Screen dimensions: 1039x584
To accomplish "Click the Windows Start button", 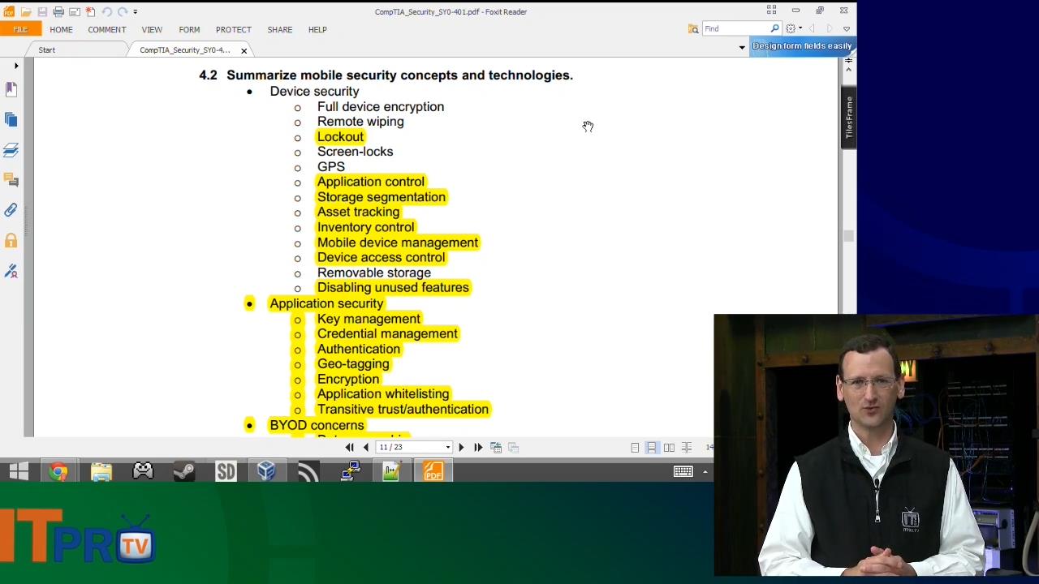I will point(19,471).
